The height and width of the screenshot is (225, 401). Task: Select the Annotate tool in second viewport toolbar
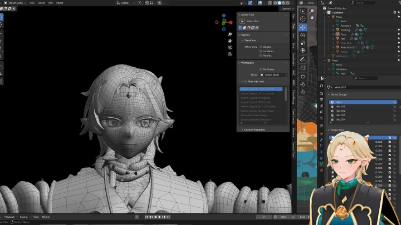(x=303, y=59)
